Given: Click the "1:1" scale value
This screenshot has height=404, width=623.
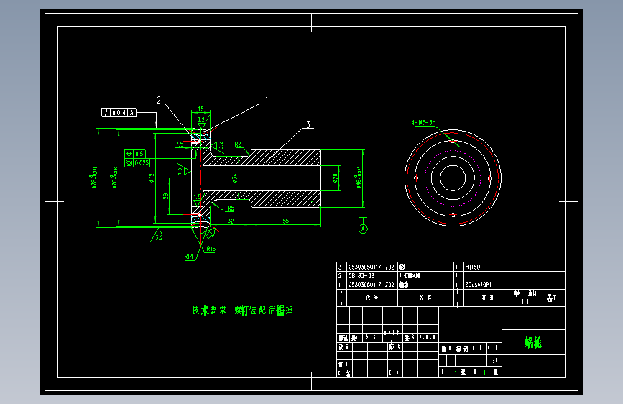Looking at the screenshot, I should [494, 361].
